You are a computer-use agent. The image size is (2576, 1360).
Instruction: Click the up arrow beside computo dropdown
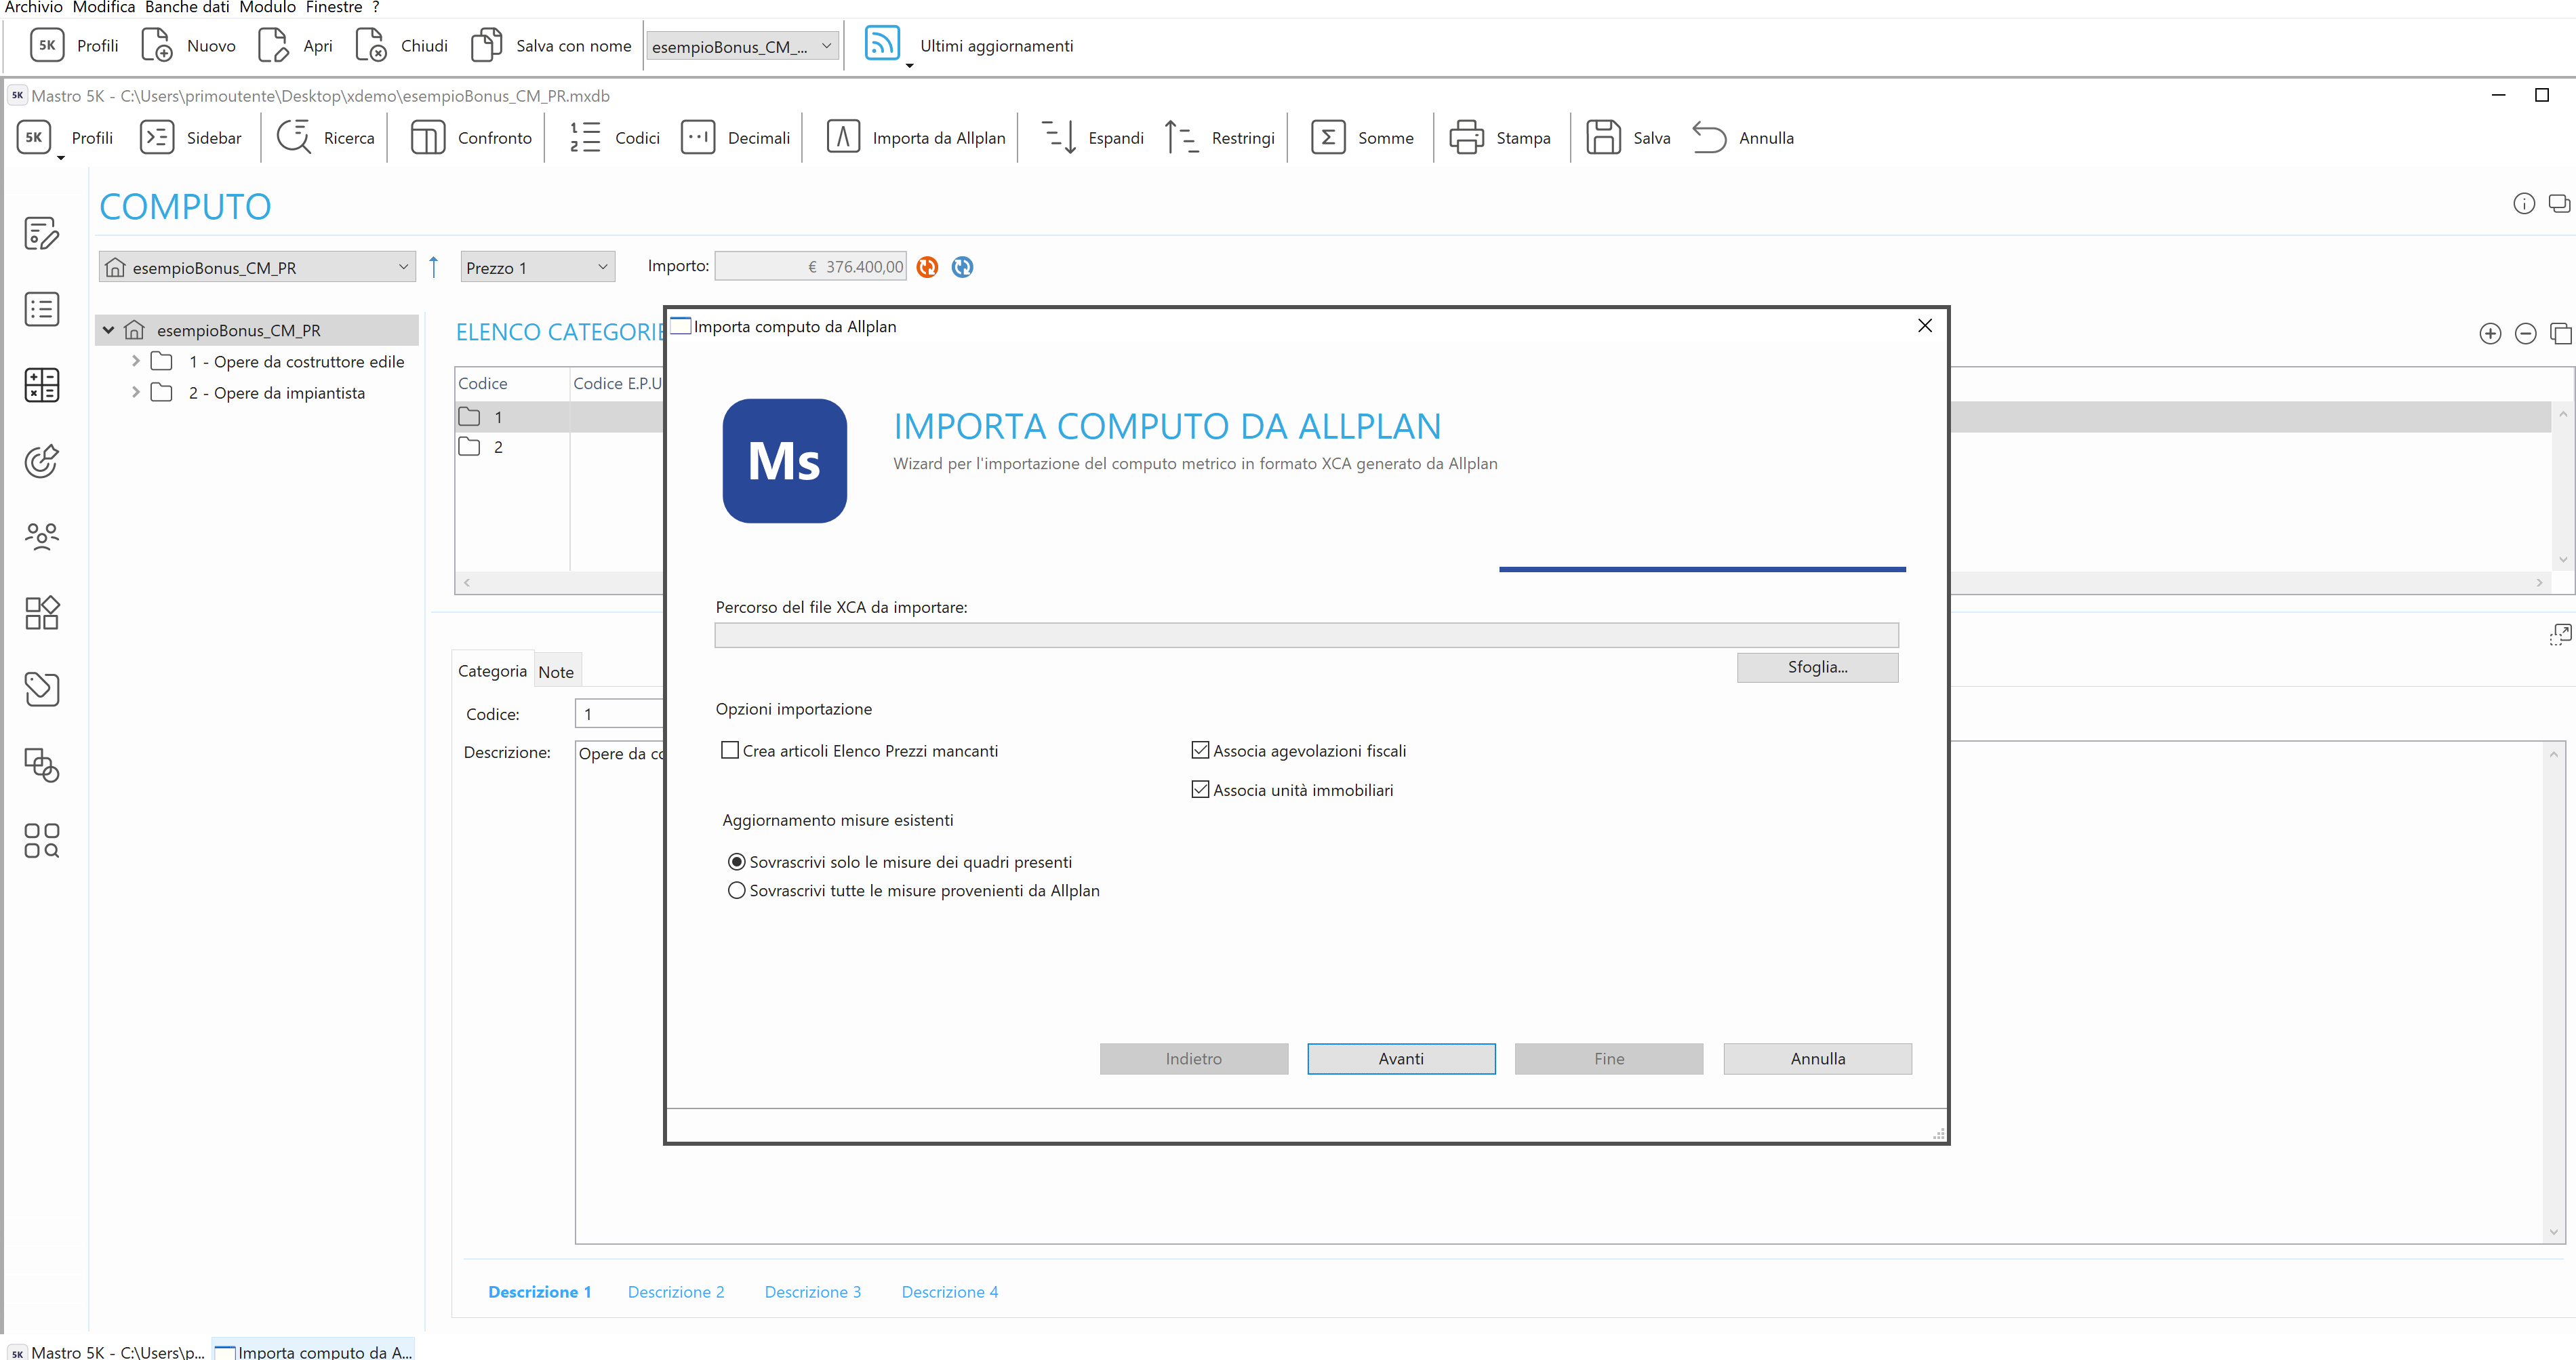click(x=434, y=267)
